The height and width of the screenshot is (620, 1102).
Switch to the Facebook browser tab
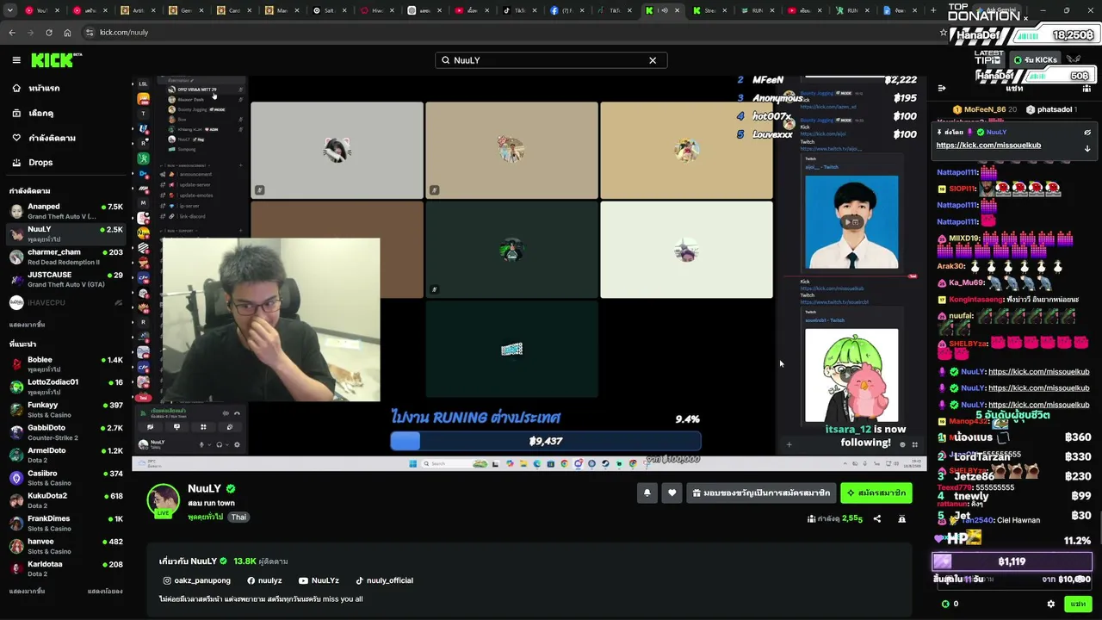567,10
